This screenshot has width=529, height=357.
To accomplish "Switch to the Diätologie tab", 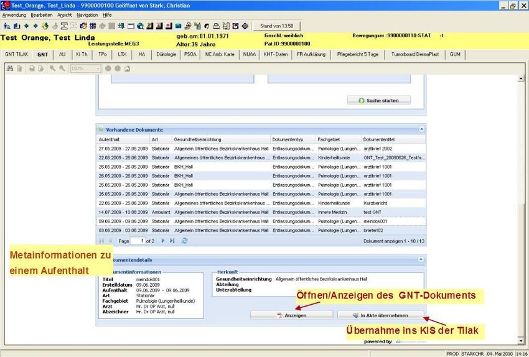I will [166, 55].
